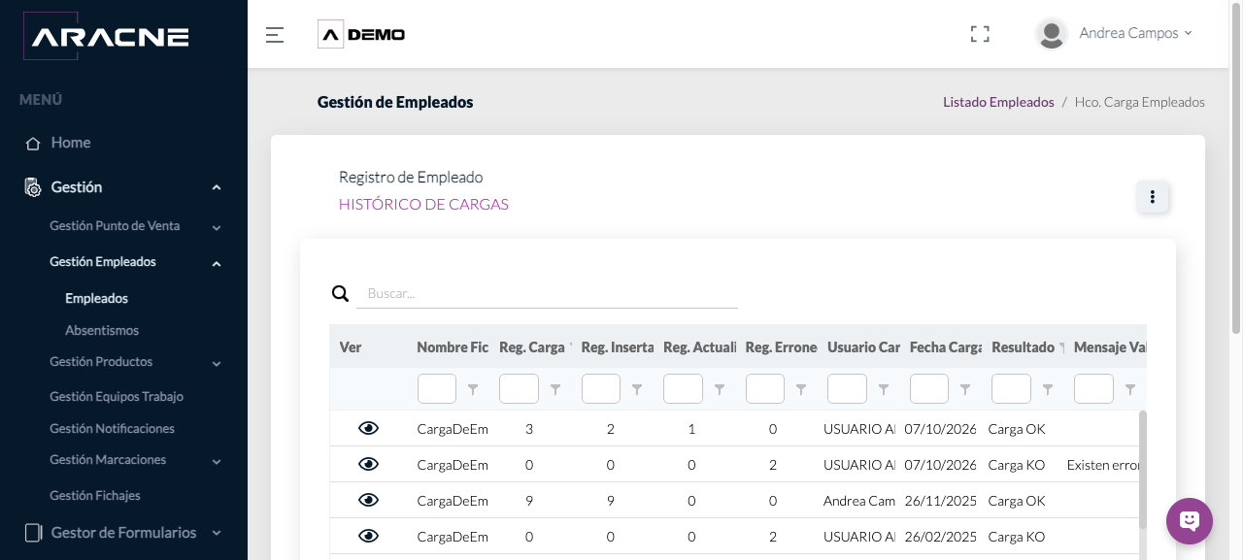The height and width of the screenshot is (560, 1243).
Task: Click the Nombre Fic column filter text box
Action: coord(437,389)
